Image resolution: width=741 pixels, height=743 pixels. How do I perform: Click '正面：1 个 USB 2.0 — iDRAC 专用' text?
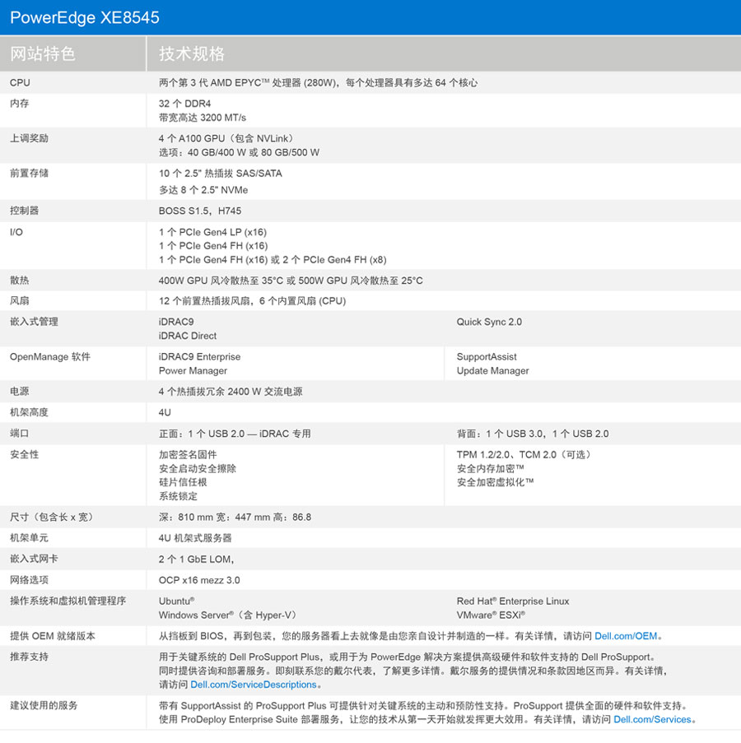pos(235,434)
